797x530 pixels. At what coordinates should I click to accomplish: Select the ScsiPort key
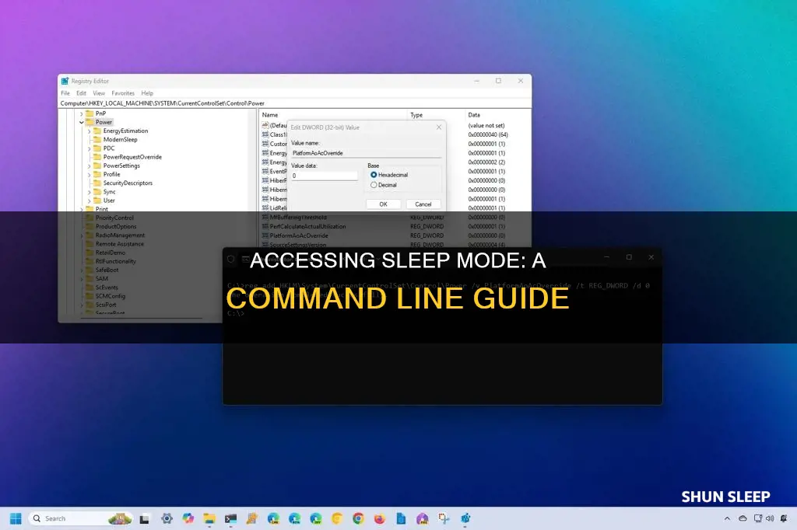(x=106, y=305)
